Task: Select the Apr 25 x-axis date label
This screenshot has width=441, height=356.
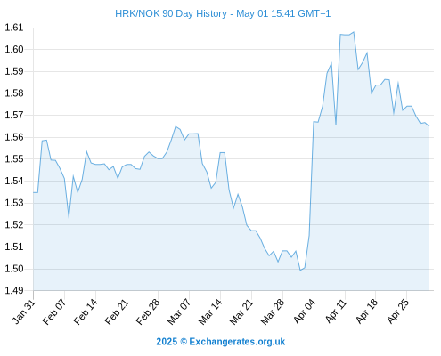Action: click(398, 311)
